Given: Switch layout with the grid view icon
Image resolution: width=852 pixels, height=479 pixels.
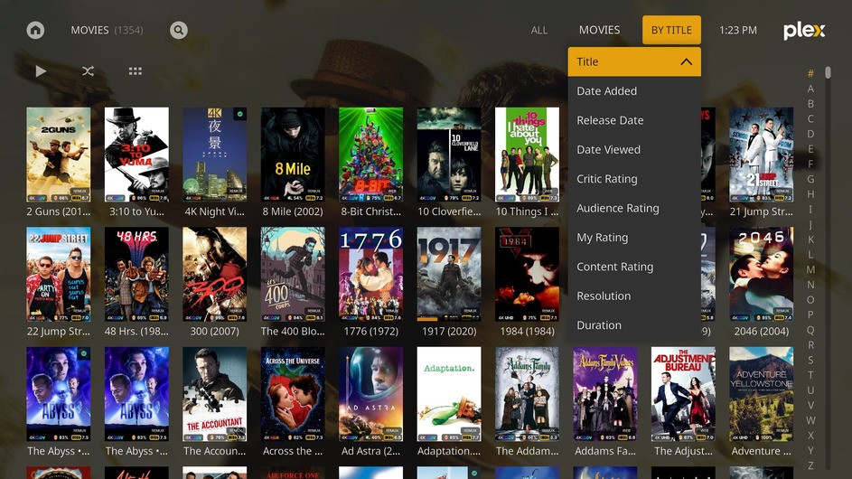Looking at the screenshot, I should coord(136,71).
